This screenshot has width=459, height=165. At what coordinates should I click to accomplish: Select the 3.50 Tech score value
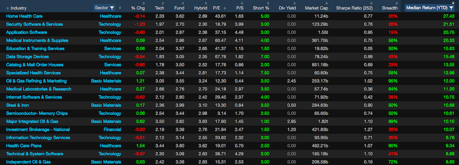pyautogui.click(x=160, y=121)
